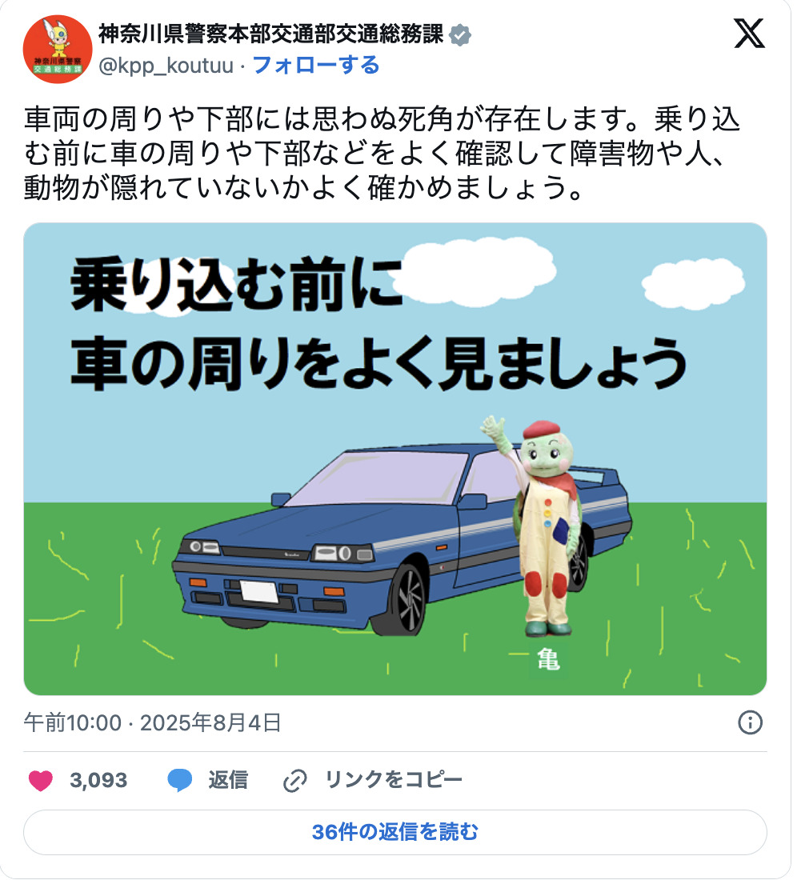
Task: Open the X logo link
Action: (749, 33)
